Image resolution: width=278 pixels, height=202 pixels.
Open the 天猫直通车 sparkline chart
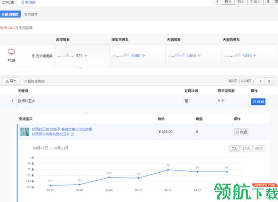pyautogui.click(x=232, y=55)
